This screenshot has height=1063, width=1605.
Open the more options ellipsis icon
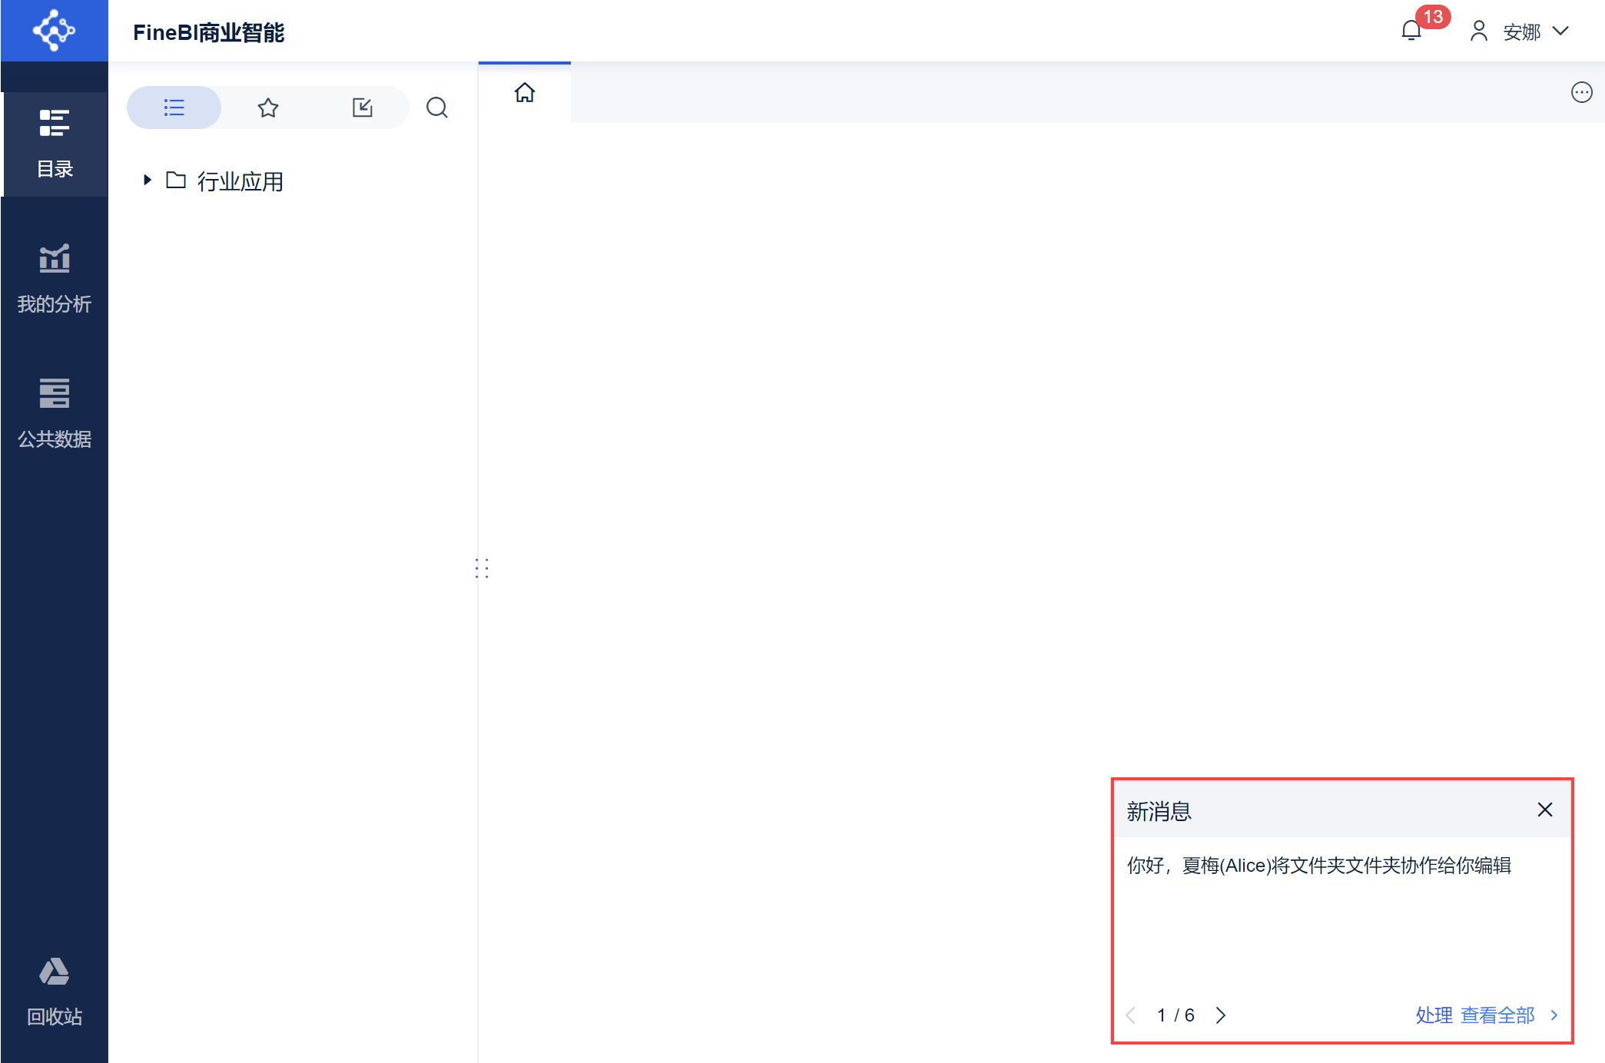click(1581, 93)
